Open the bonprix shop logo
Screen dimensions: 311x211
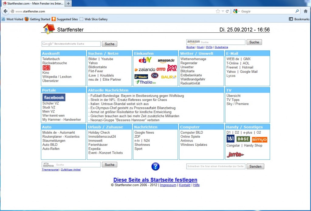tap(172, 68)
